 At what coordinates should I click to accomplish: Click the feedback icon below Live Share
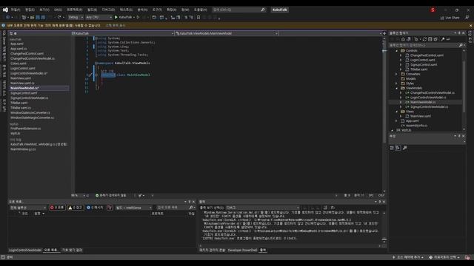[467, 18]
